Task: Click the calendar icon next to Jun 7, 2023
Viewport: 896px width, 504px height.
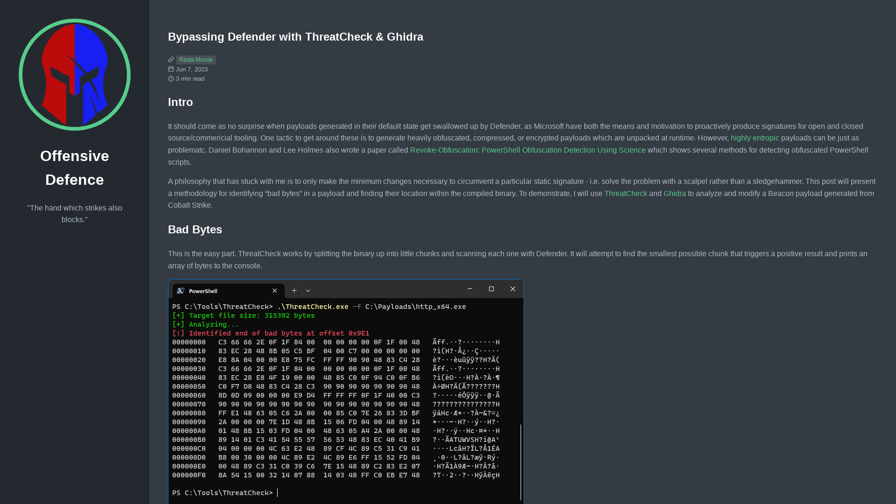Action: (171, 69)
